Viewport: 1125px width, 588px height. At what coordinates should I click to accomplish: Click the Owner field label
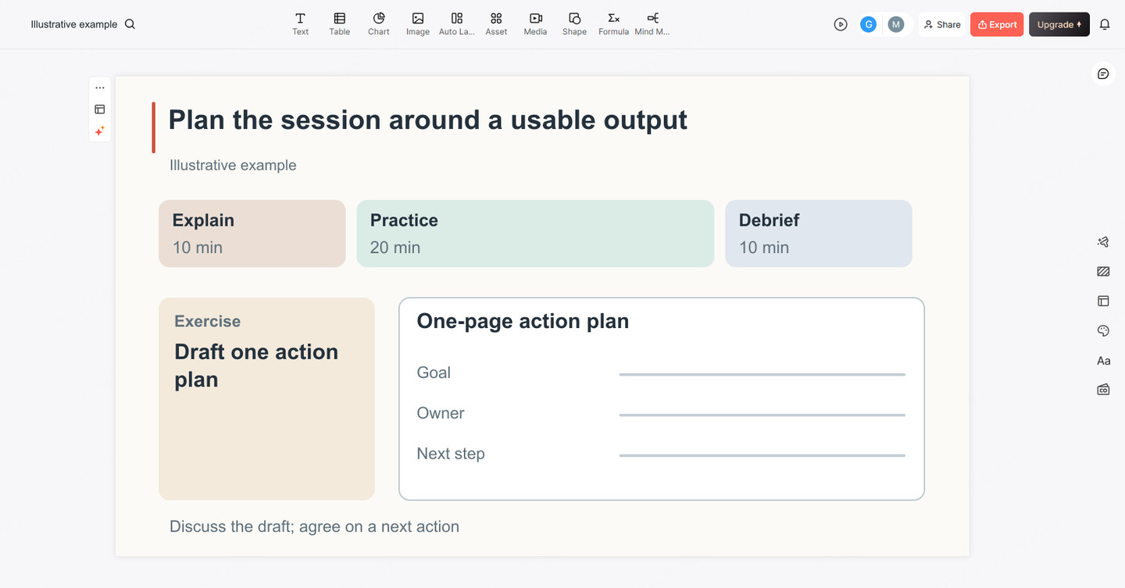pos(441,413)
